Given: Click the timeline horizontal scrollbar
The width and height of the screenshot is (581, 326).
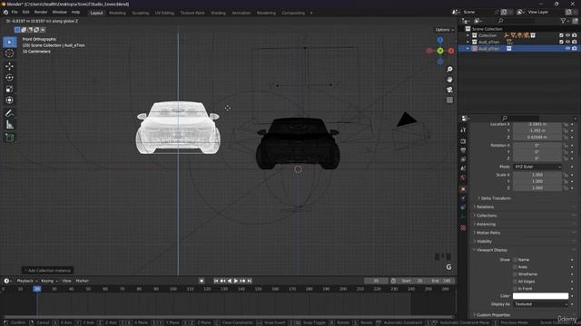Looking at the screenshot, I should point(227,317).
